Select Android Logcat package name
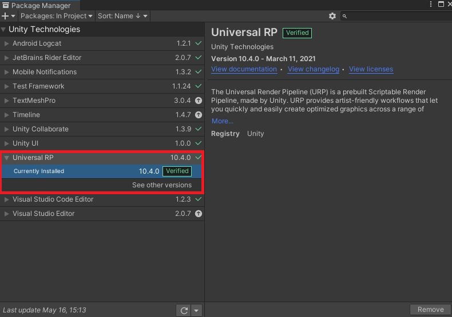This screenshot has width=452, height=317. [37, 43]
